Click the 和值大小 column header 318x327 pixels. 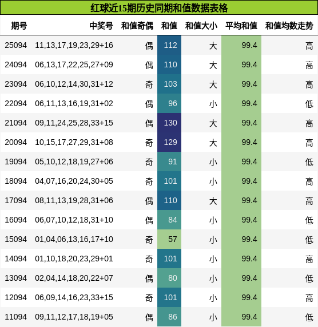[x=201, y=26]
